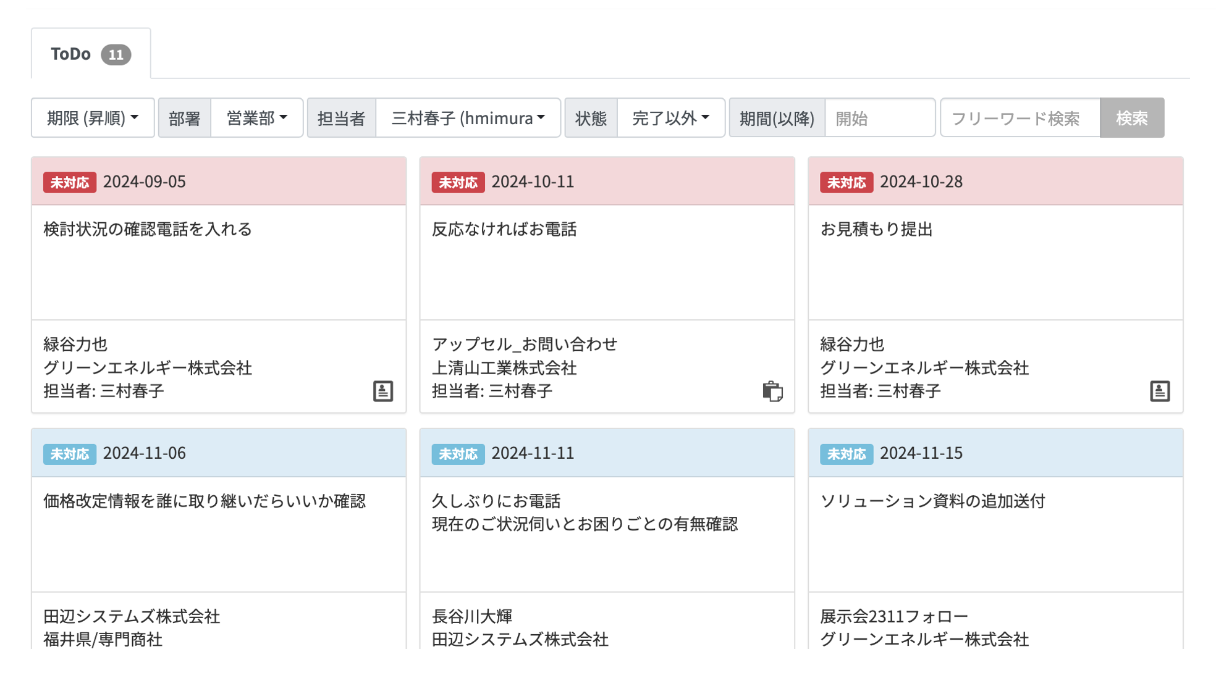Click the red 未対応 badge dated 2024-09-05

(x=69, y=182)
